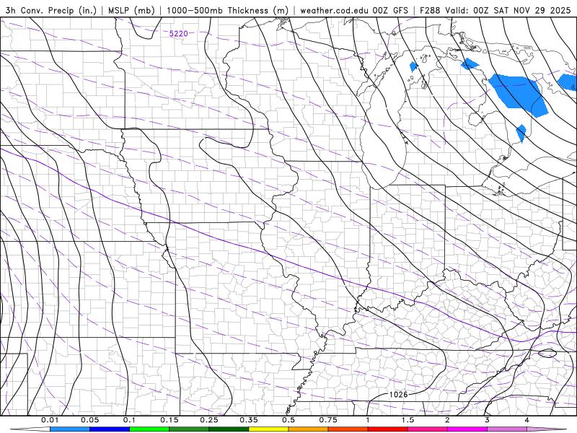Click the 0.35 legend value

point(249,420)
